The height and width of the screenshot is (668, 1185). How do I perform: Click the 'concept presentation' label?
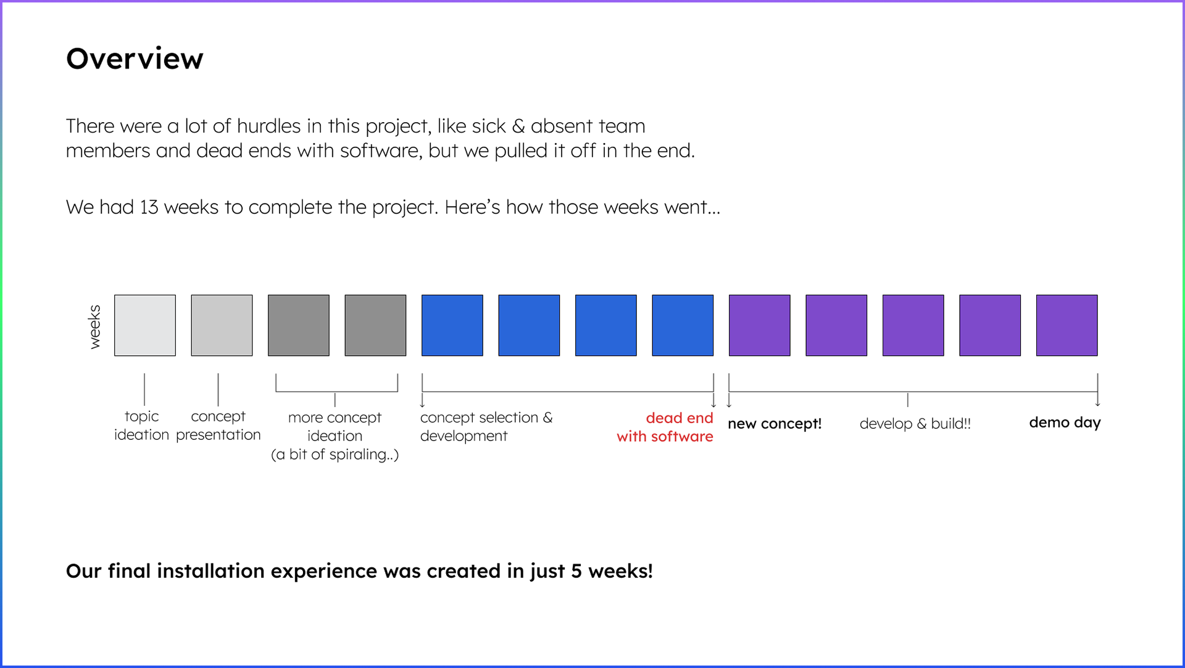(x=218, y=426)
